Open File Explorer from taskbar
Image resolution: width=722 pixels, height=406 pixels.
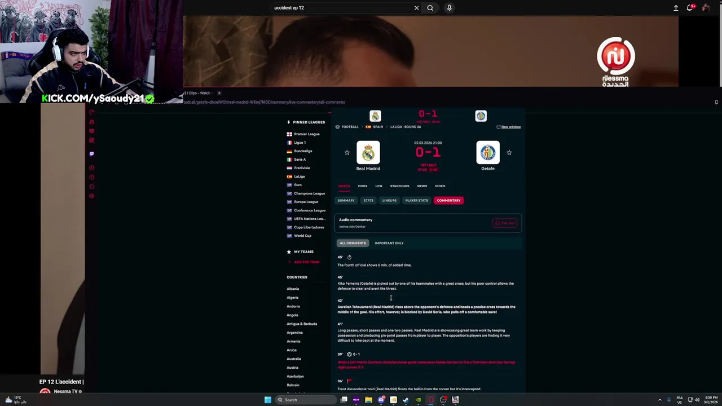pos(368,400)
